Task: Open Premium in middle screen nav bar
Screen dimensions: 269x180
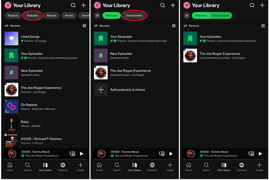Action: (x=152, y=167)
